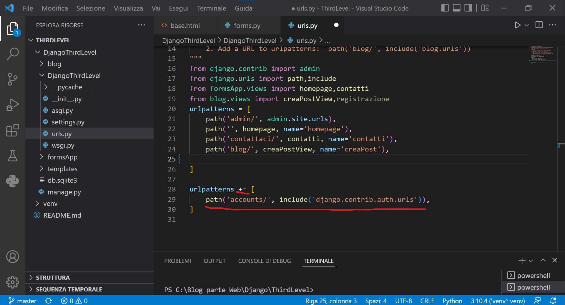Screen dimensions: 565x305
Task: Open editor more actions menu
Action: tap(553, 25)
